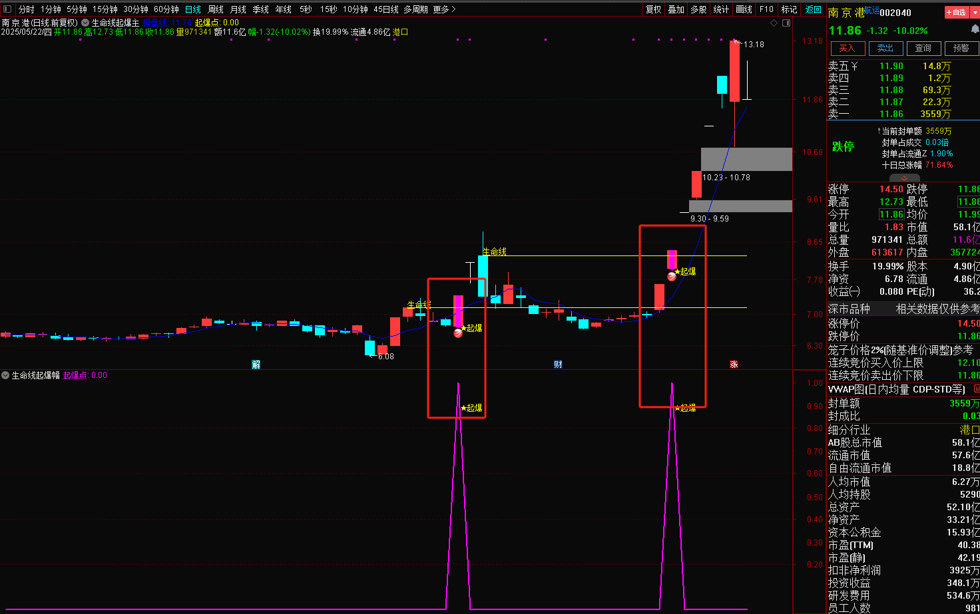Click 标记 mark toolbar item

(789, 9)
